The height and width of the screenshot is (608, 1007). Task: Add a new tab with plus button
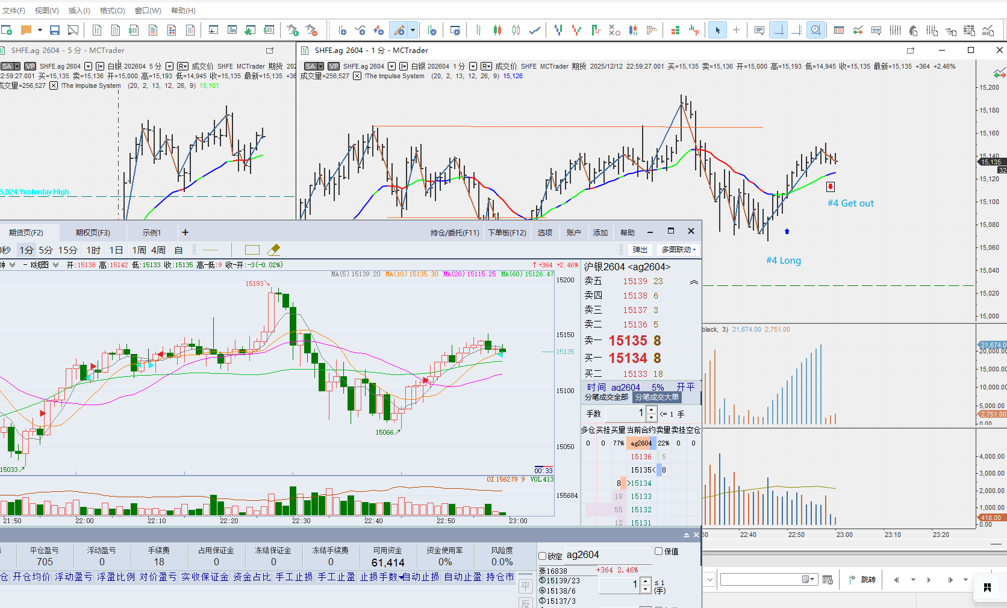click(185, 232)
